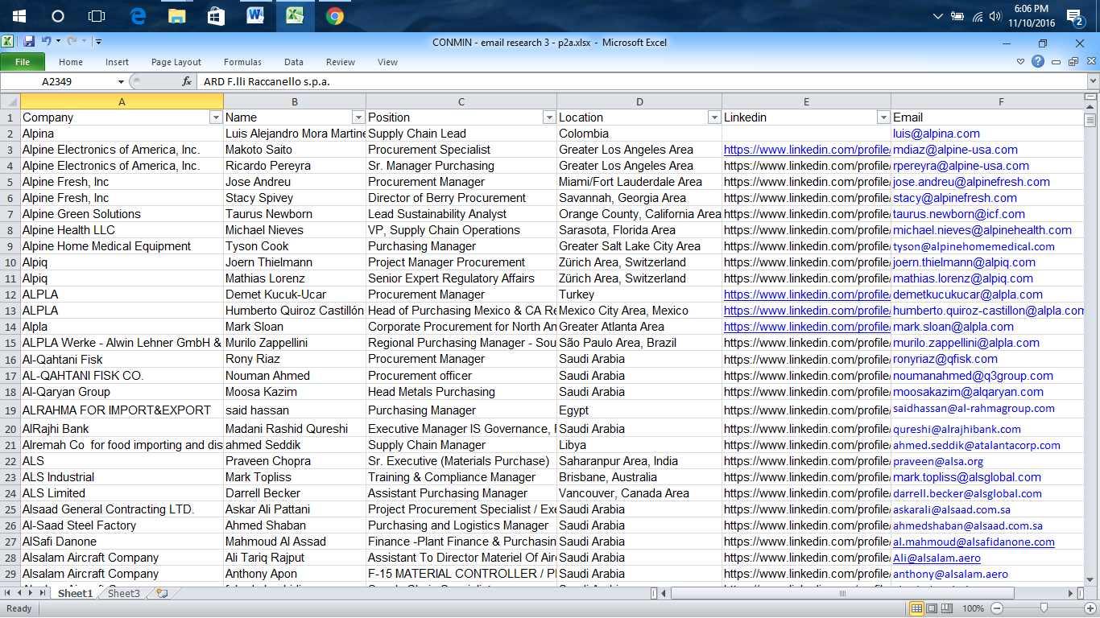The width and height of the screenshot is (1100, 618).
Task: Switch to Normal view in status bar
Action: 916,608
